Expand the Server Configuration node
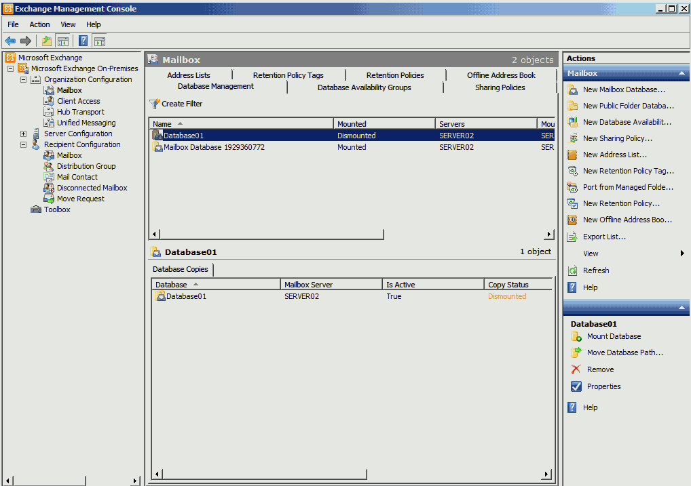The width and height of the screenshot is (691, 486). 23,134
